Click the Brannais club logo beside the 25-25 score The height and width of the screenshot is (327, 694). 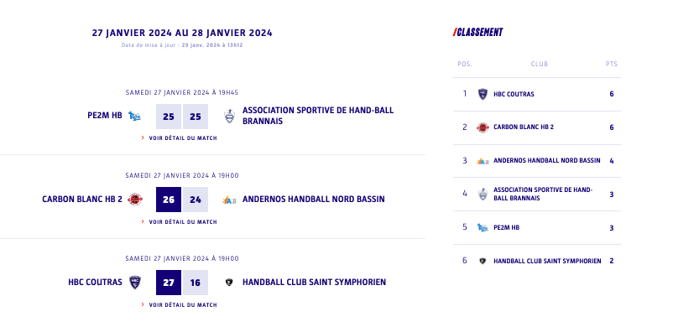229,116
